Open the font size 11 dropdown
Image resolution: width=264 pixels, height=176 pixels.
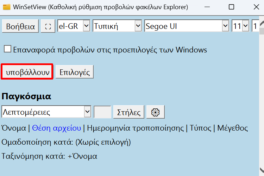(240, 26)
